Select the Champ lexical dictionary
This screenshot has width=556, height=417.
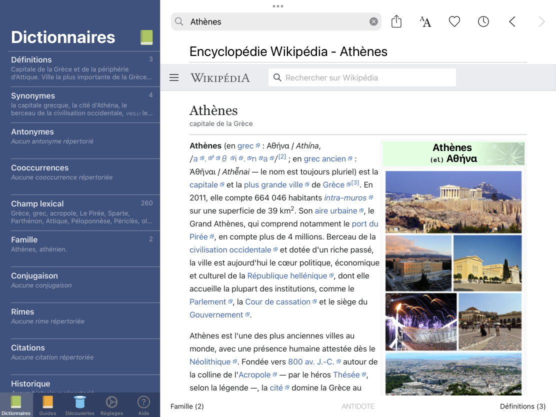(x=80, y=212)
